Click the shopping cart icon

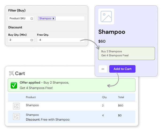(x=11, y=73)
